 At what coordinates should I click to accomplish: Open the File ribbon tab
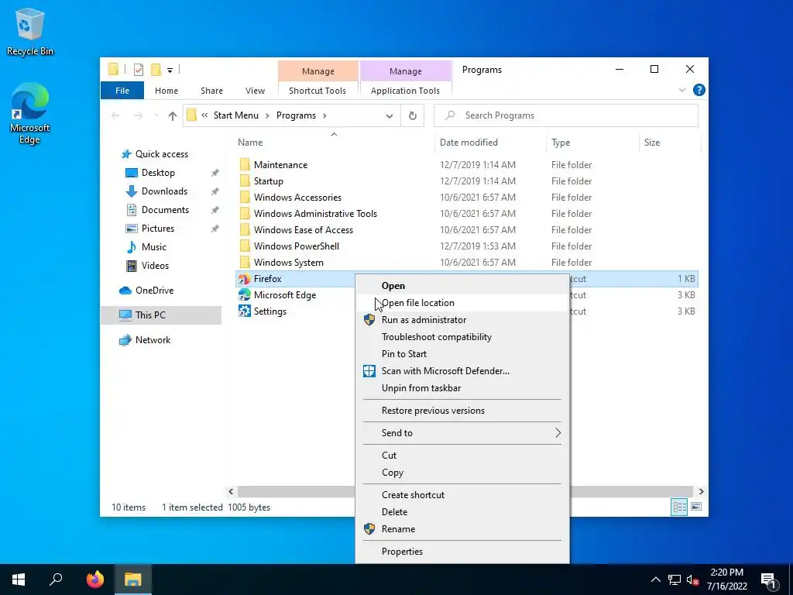tap(122, 91)
